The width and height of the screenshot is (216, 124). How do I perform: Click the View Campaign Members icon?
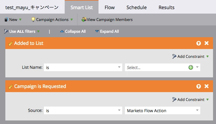[84, 20]
